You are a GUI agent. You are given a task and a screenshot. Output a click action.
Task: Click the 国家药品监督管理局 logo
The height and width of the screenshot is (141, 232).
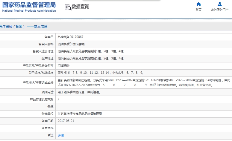click(x=29, y=5)
